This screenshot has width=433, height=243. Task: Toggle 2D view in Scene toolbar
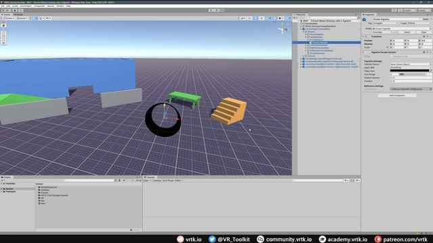pos(250,18)
